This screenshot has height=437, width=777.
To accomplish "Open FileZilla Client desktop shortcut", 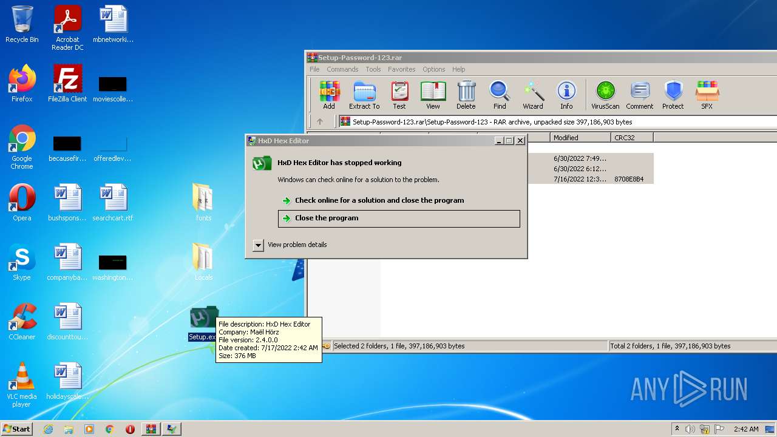I will (67, 84).
